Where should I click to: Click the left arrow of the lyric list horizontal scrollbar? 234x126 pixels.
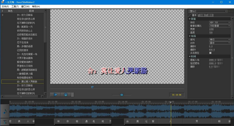(2, 97)
